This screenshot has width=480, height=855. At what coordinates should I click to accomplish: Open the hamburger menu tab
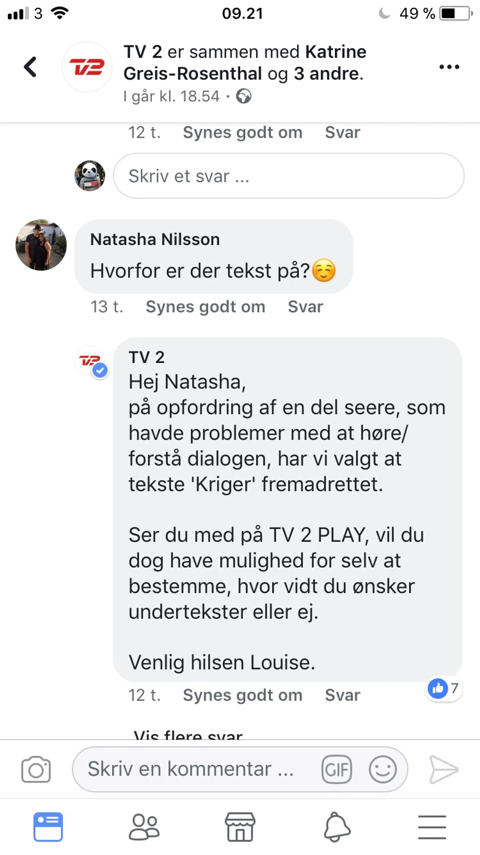432,827
